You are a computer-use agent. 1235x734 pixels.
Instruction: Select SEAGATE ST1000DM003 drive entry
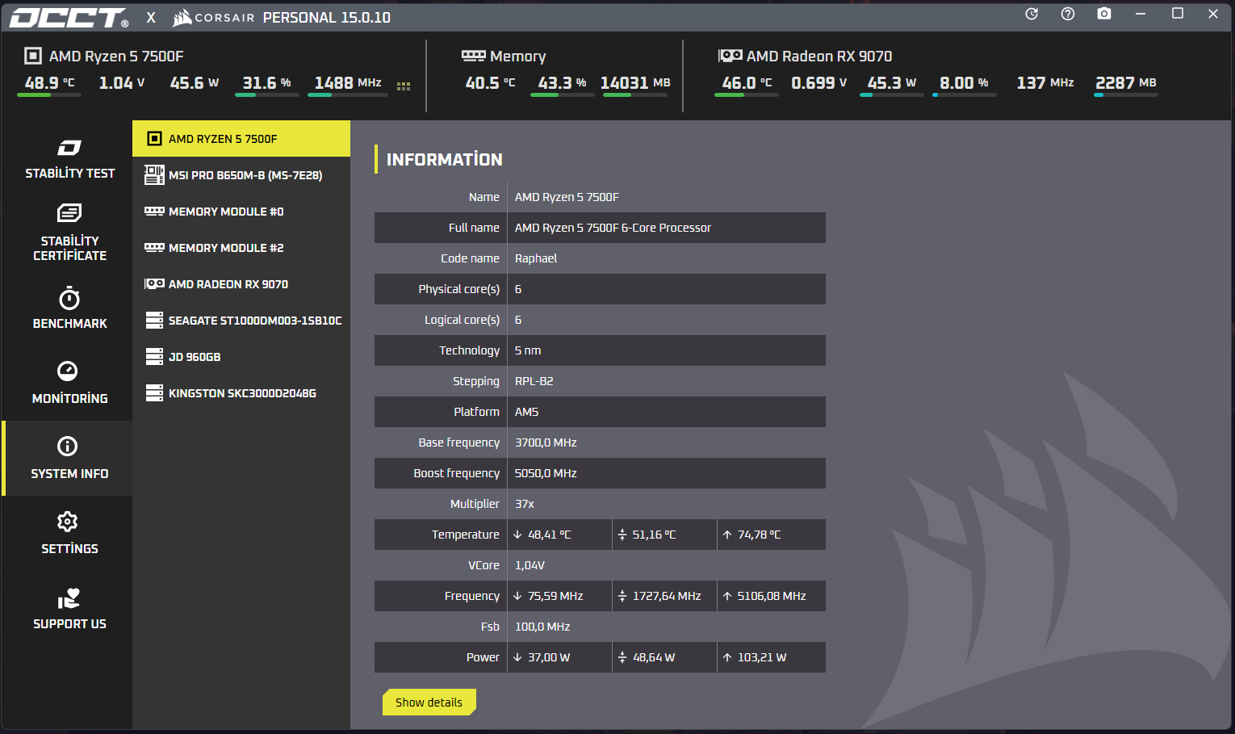tap(241, 321)
